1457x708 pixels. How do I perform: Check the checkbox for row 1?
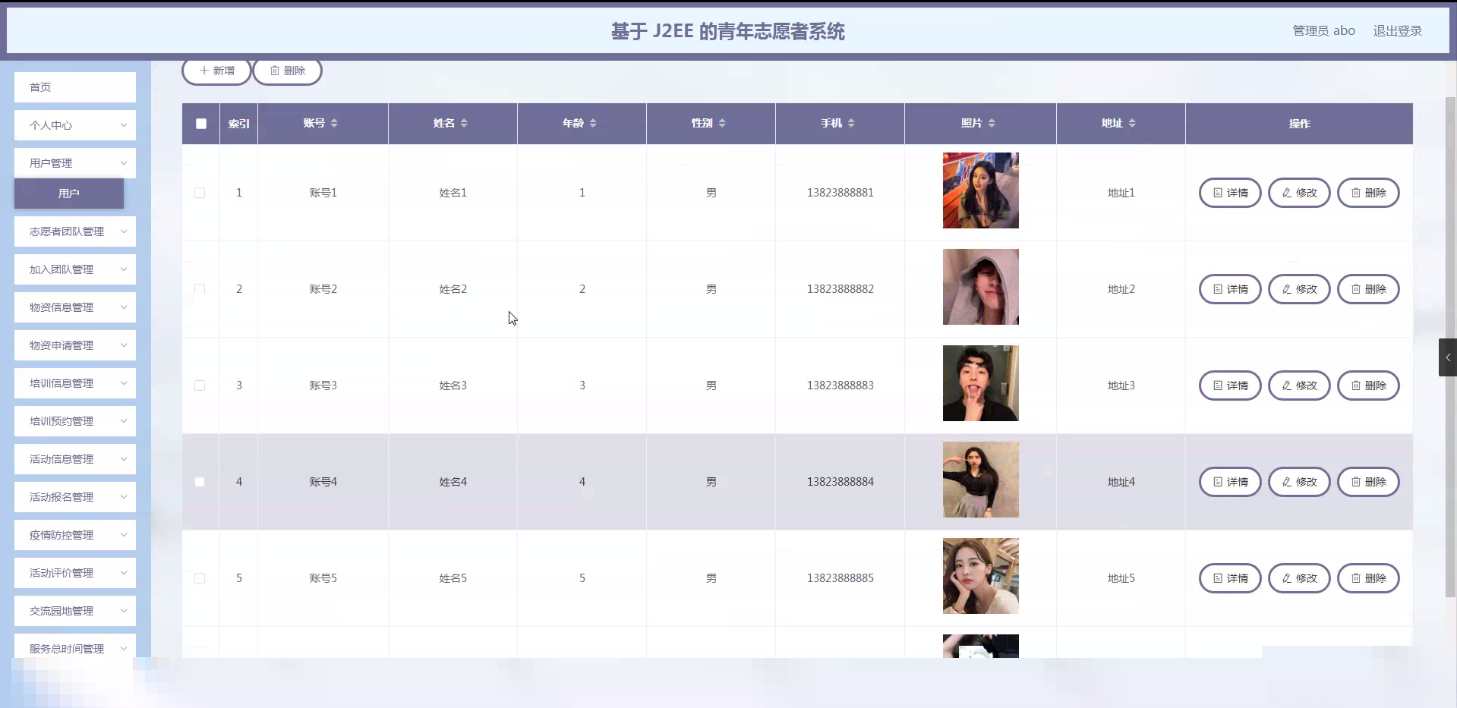200,193
